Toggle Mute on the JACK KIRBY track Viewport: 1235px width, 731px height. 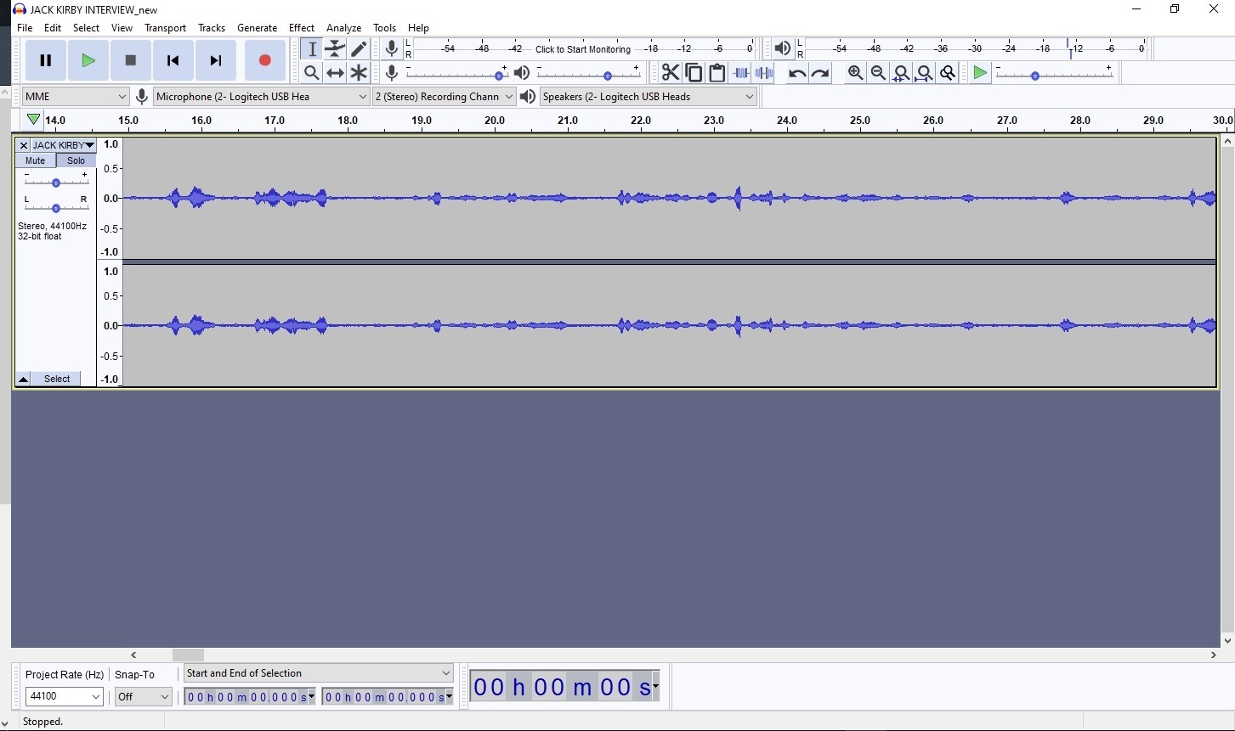click(36, 160)
